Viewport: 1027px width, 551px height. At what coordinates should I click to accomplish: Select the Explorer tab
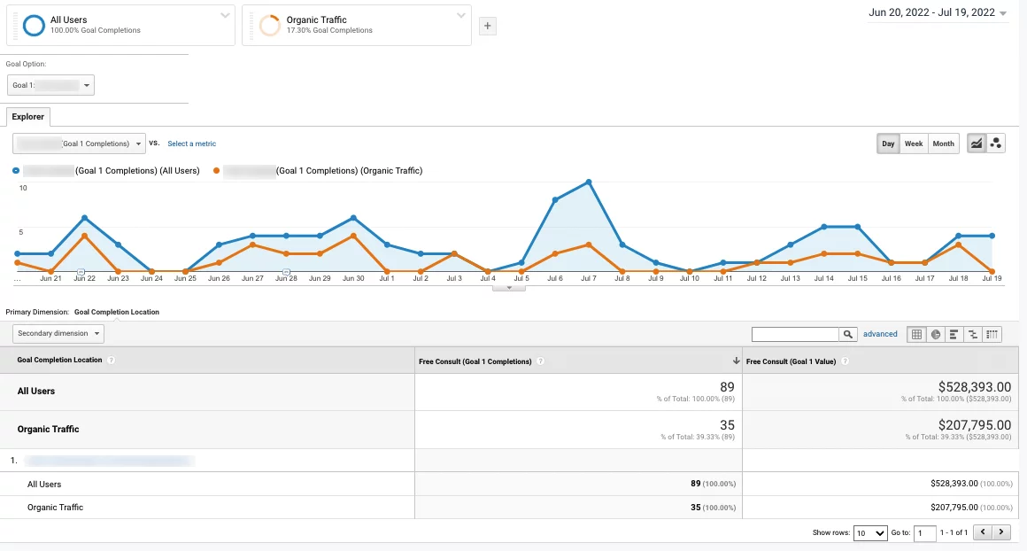point(28,117)
